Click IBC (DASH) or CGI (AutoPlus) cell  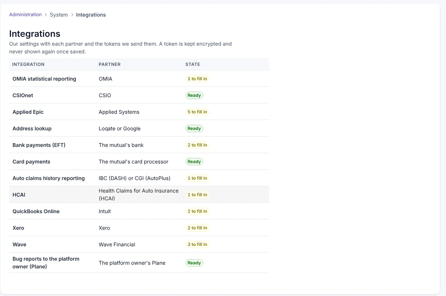pyautogui.click(x=135, y=178)
